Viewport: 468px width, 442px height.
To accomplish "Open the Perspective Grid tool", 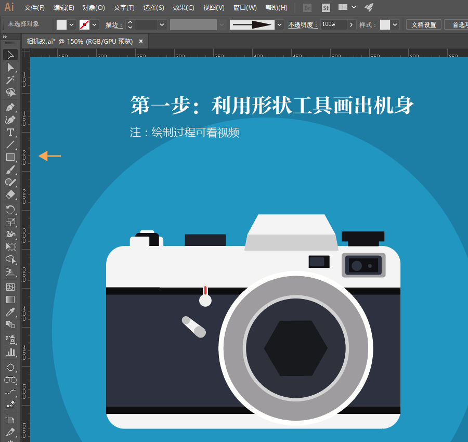I will point(10,272).
